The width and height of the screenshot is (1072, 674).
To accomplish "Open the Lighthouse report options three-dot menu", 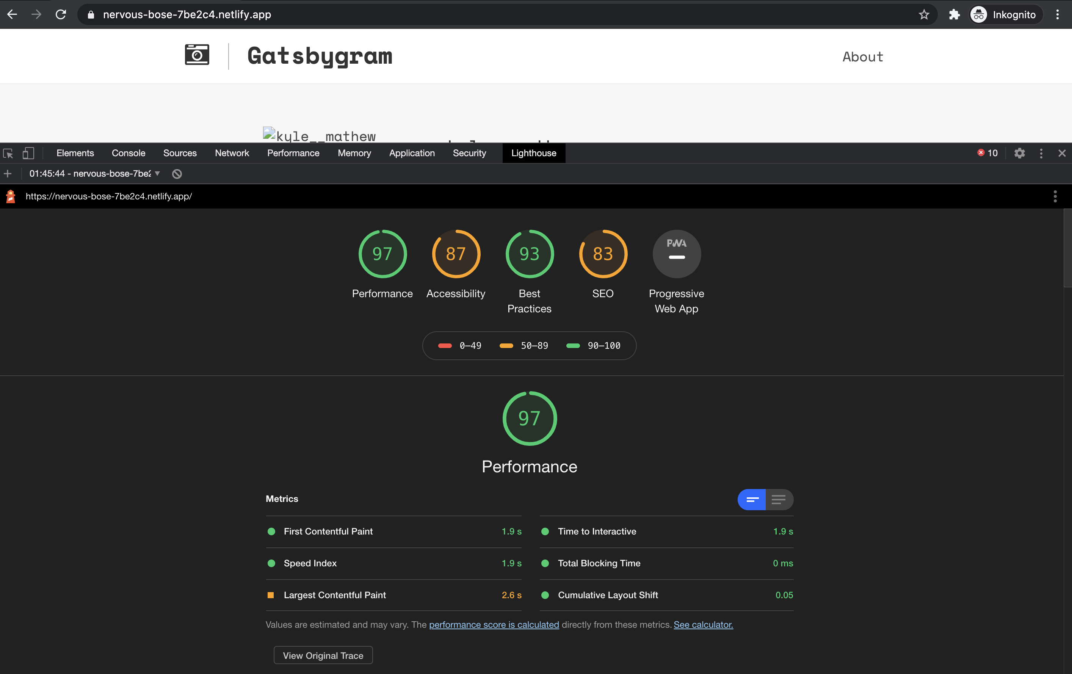I will [x=1054, y=196].
